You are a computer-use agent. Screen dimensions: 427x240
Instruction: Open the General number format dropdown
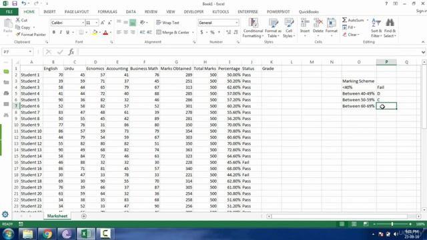tap(237, 23)
